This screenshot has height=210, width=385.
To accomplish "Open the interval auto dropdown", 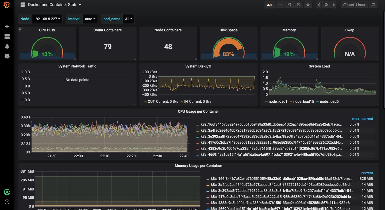I will click(90, 19).
